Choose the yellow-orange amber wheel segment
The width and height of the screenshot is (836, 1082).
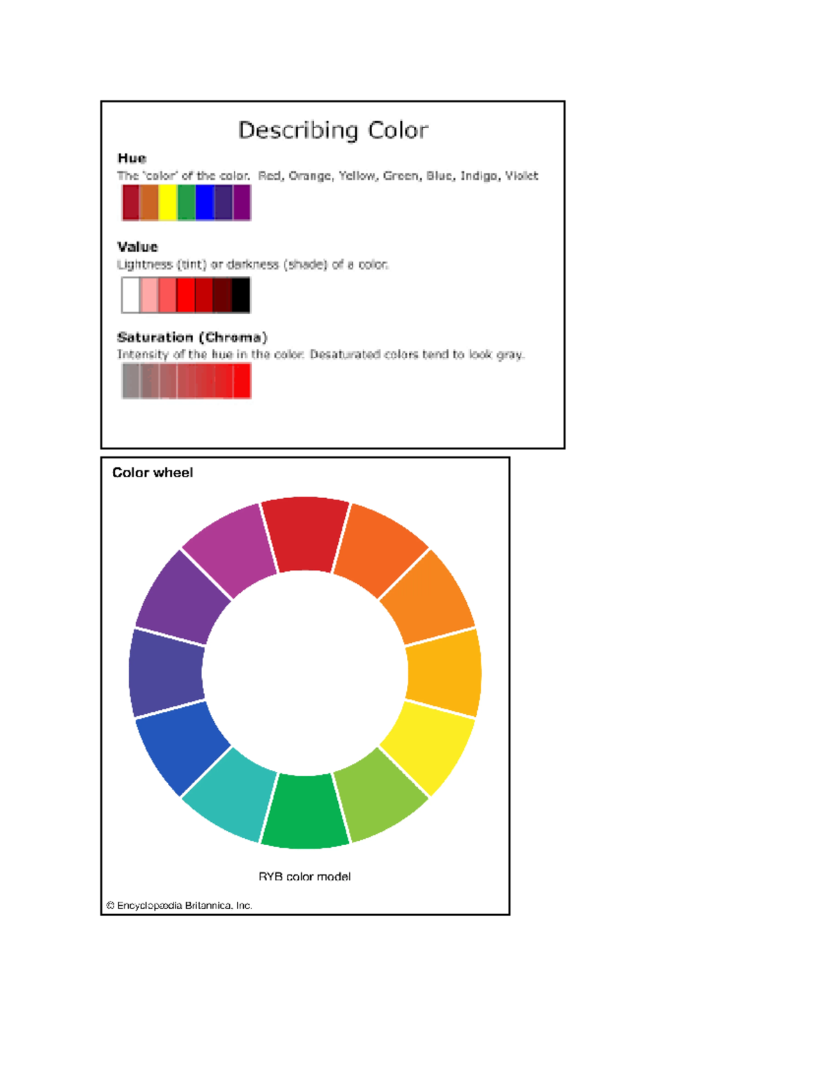[444, 673]
